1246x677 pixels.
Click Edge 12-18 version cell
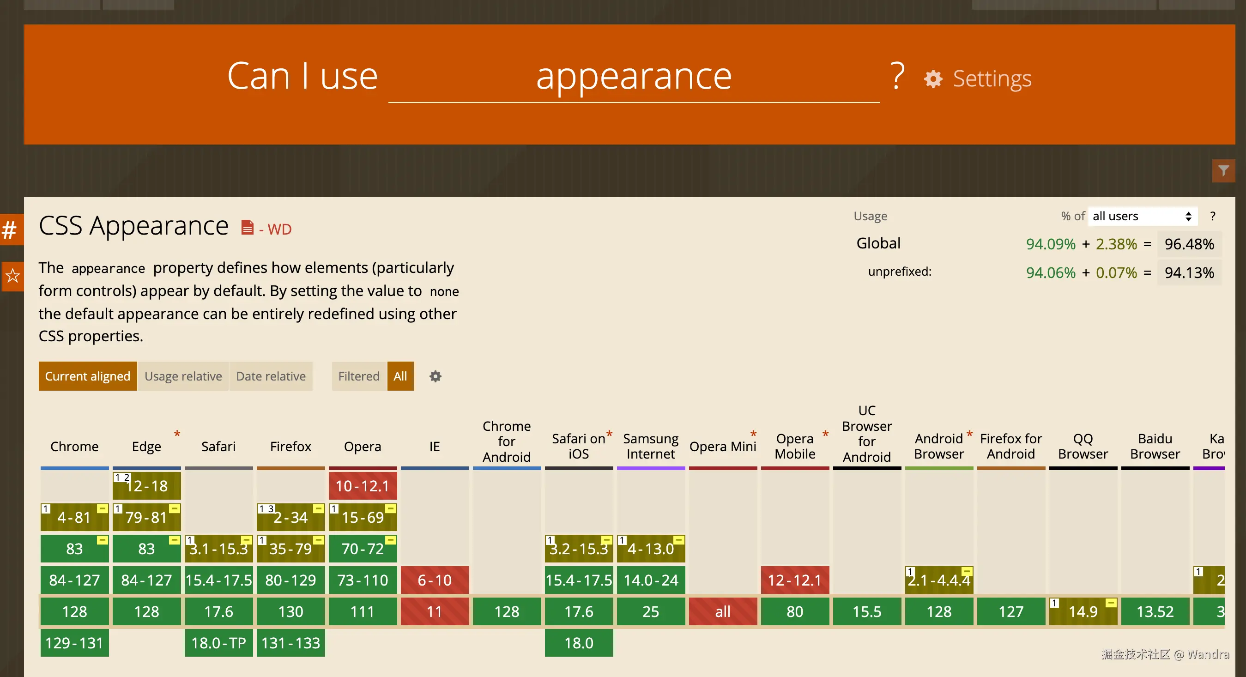coord(146,485)
